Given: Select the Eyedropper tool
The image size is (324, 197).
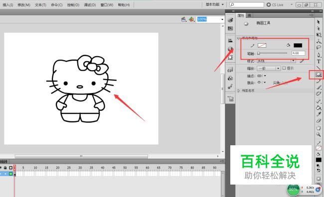Looking at the screenshot, I should (319, 114).
